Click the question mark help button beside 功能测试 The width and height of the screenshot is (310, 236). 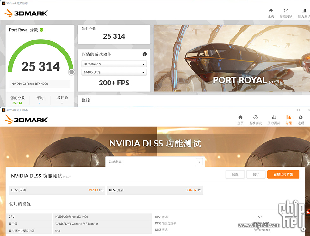point(200,162)
